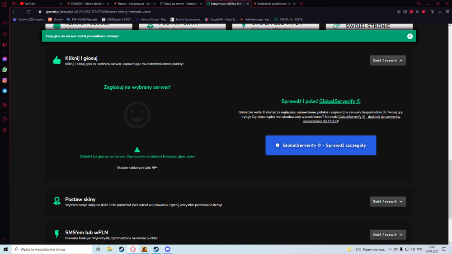Open Instagram from the sidebar
This screenshot has height=254, width=452.
click(x=5, y=80)
